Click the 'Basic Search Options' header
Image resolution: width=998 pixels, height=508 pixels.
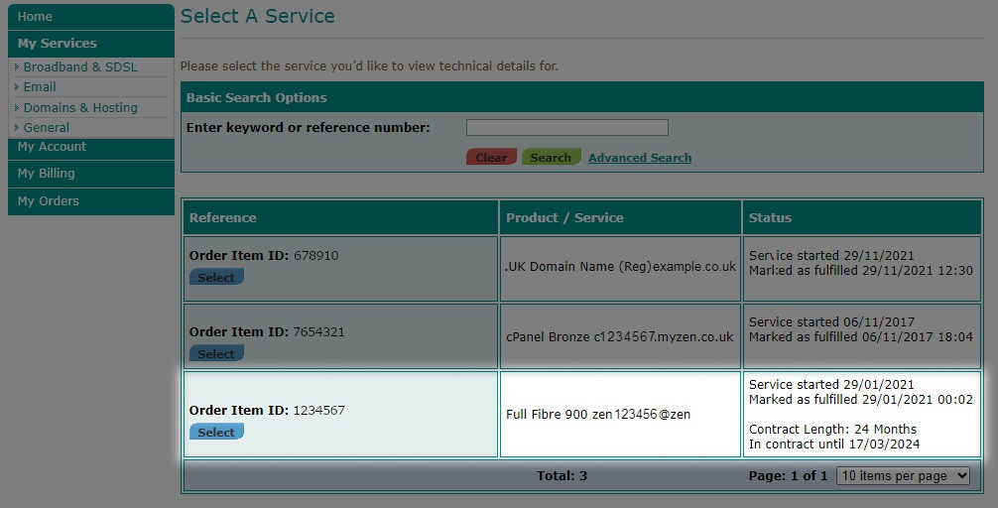(257, 97)
